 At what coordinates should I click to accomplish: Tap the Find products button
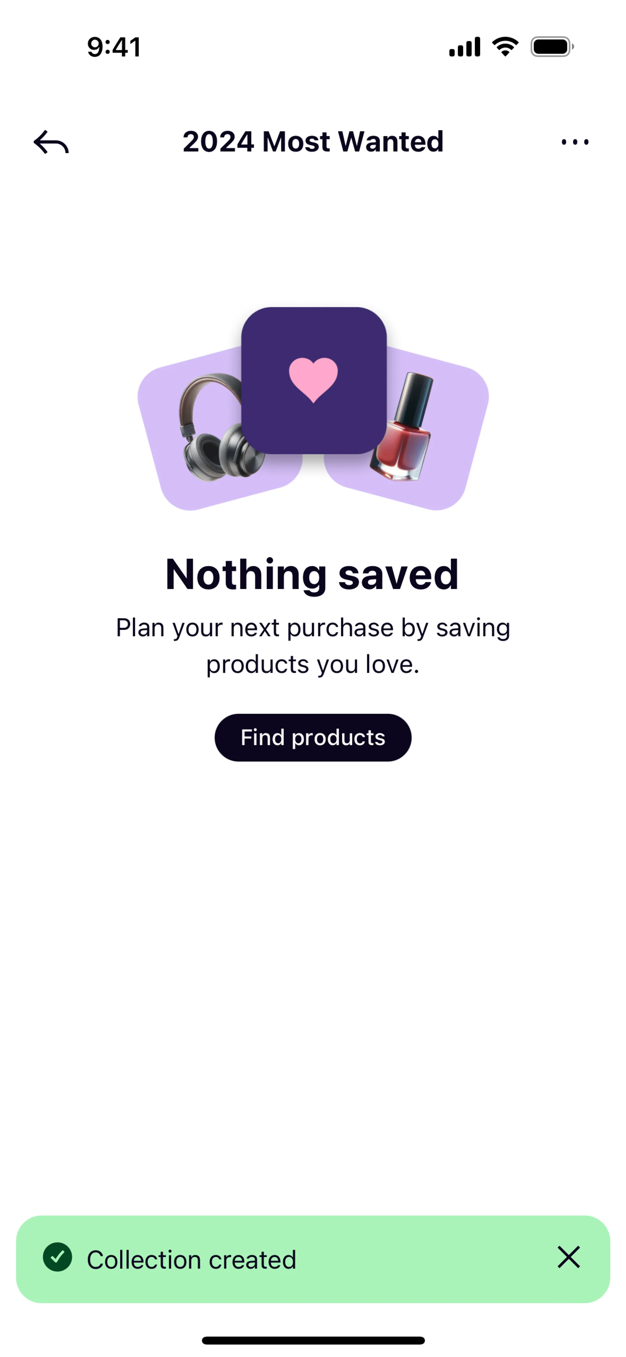point(313,738)
